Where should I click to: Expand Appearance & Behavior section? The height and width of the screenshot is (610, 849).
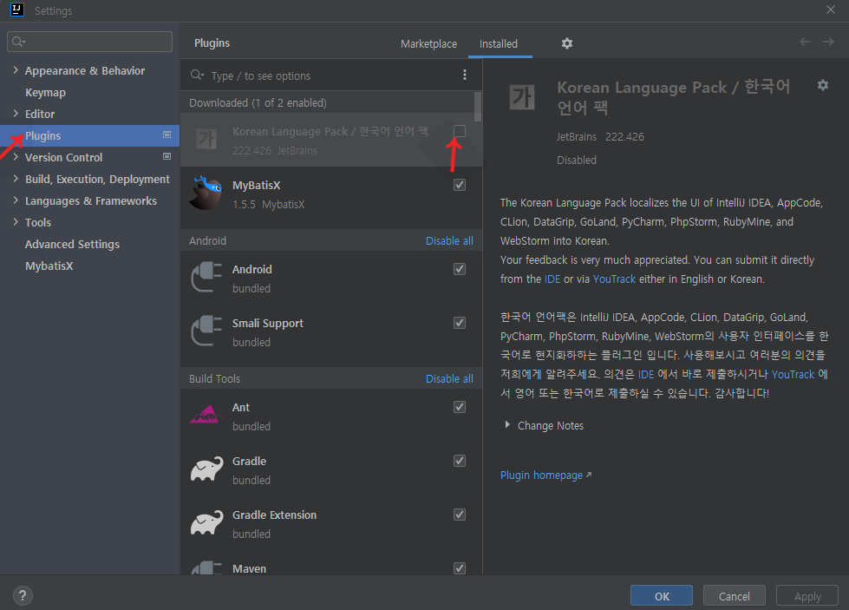pos(15,70)
